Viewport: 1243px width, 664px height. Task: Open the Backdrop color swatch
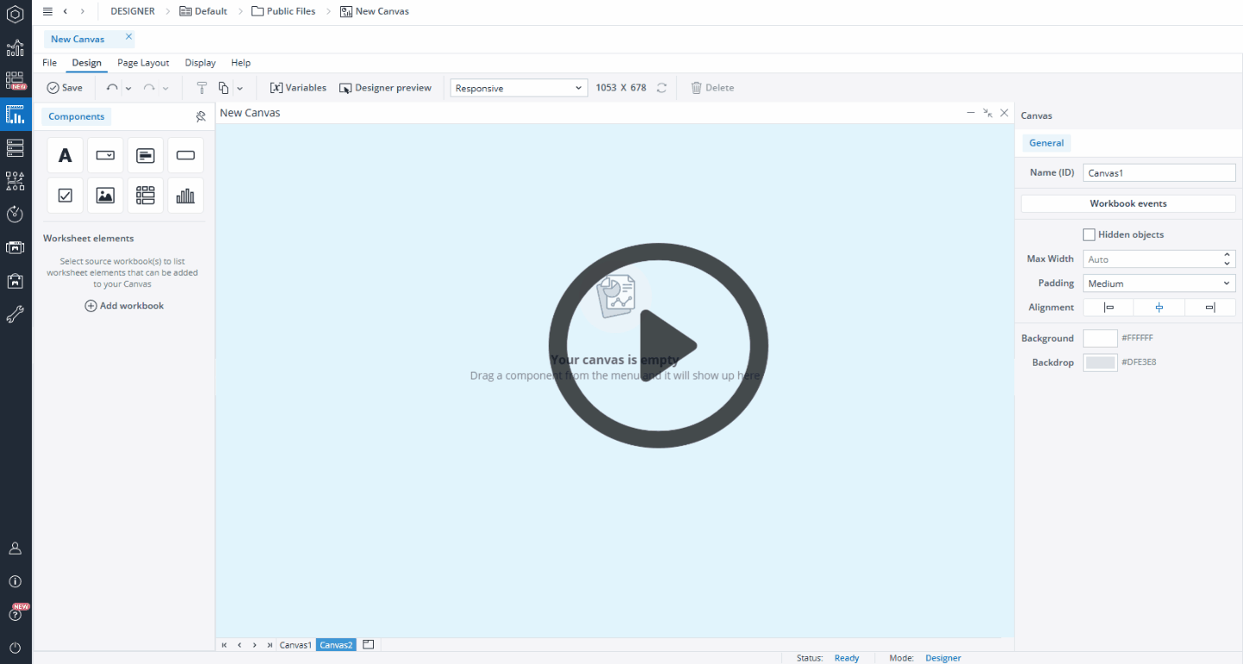coord(1101,363)
